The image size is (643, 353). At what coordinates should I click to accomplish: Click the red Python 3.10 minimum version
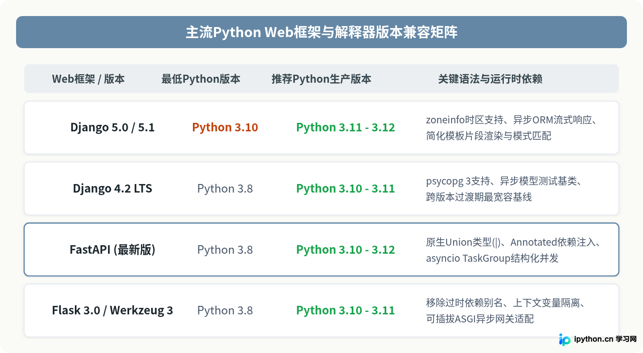coord(225,127)
